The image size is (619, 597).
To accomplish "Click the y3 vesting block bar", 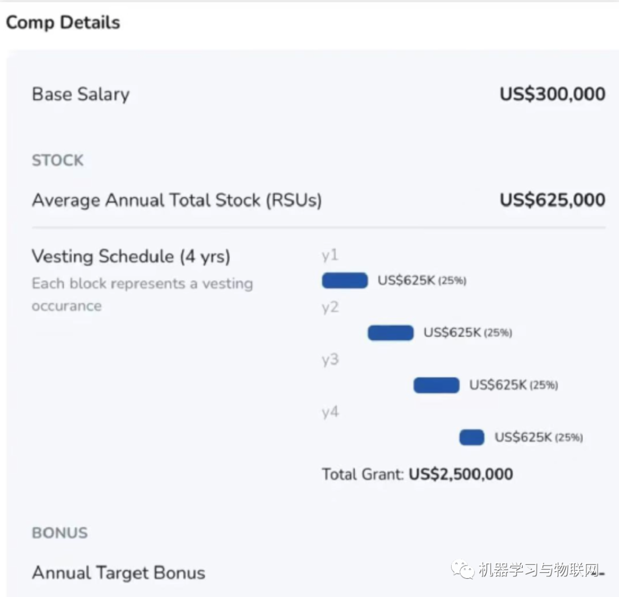I will 436,385.
